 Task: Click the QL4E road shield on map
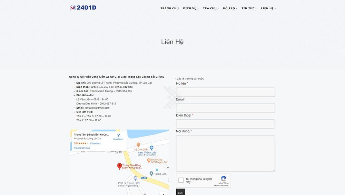(x=144, y=178)
